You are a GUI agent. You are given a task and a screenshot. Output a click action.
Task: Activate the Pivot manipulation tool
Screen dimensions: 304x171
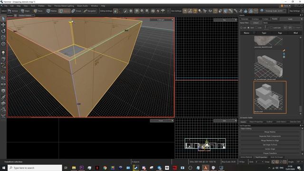[3, 44]
